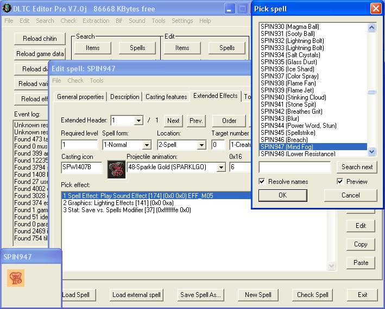Open the Help menu
The height and width of the screenshot is (309, 385).
tap(205, 21)
